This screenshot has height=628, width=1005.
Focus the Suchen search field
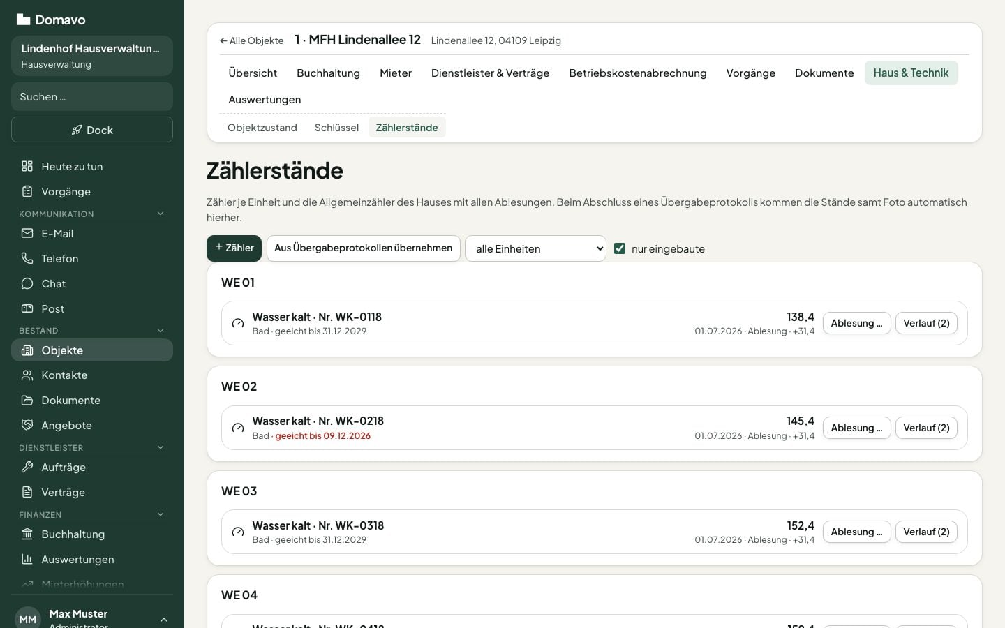tap(92, 96)
